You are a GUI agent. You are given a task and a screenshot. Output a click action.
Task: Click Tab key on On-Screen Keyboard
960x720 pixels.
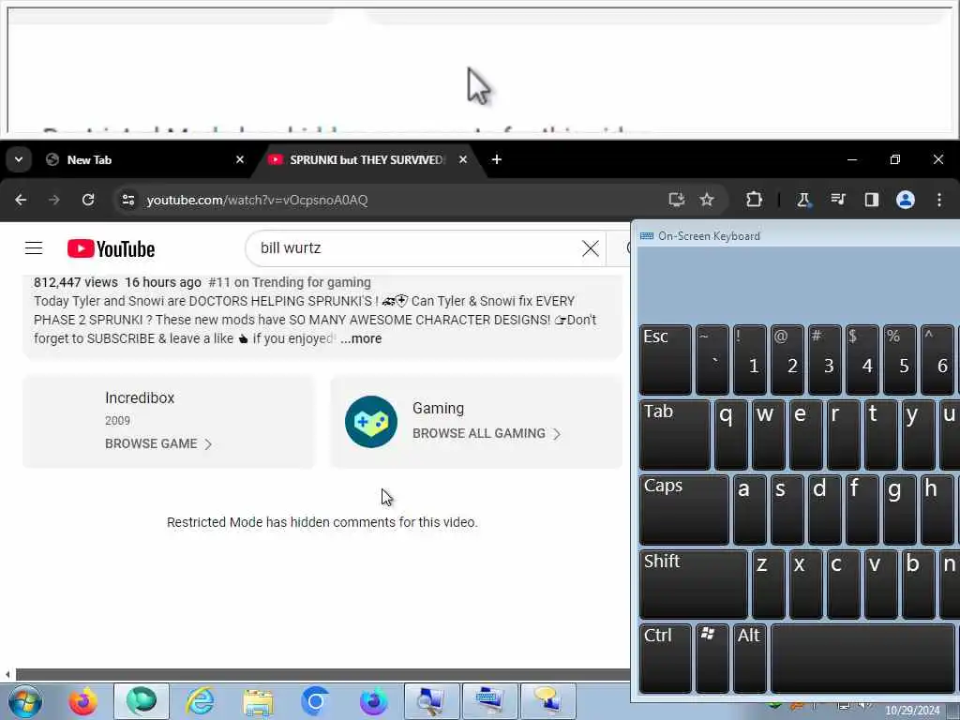click(x=675, y=435)
